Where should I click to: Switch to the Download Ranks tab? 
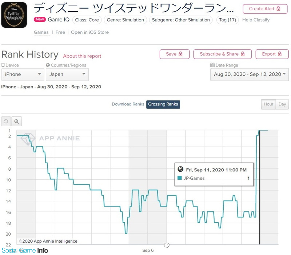[x=128, y=104]
